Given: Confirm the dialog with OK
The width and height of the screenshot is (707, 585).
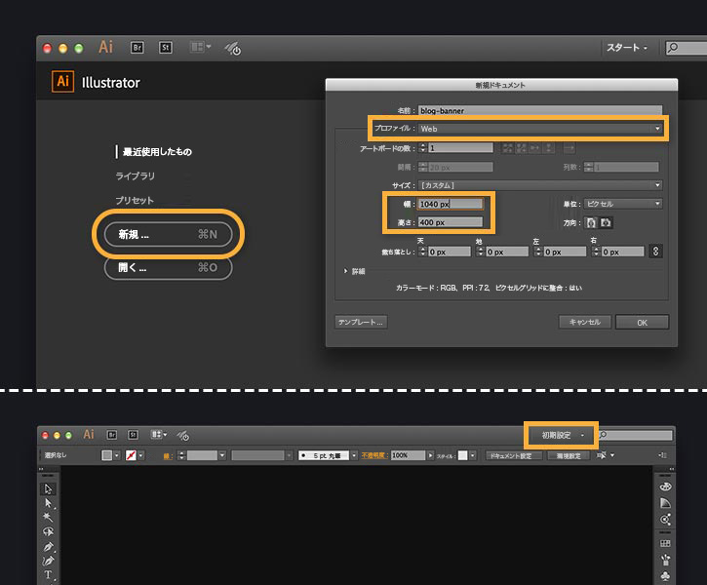Looking at the screenshot, I should click(x=642, y=323).
